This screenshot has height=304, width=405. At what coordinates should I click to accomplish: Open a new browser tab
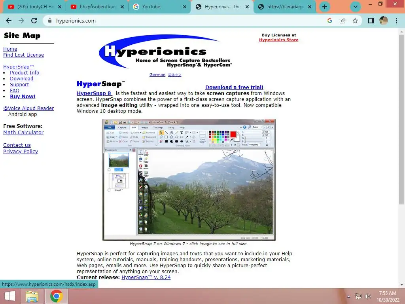click(x=325, y=7)
